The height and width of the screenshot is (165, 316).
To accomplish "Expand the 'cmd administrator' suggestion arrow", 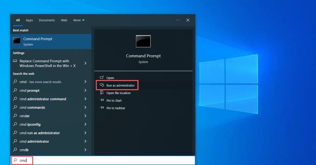I will [x=85, y=141].
